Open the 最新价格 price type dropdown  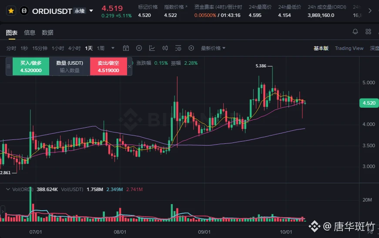point(213,48)
